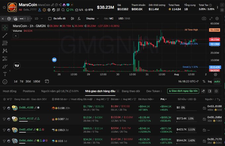225x146 pixels.
Task: Open the Hoạt động tab
Action: click(10, 91)
